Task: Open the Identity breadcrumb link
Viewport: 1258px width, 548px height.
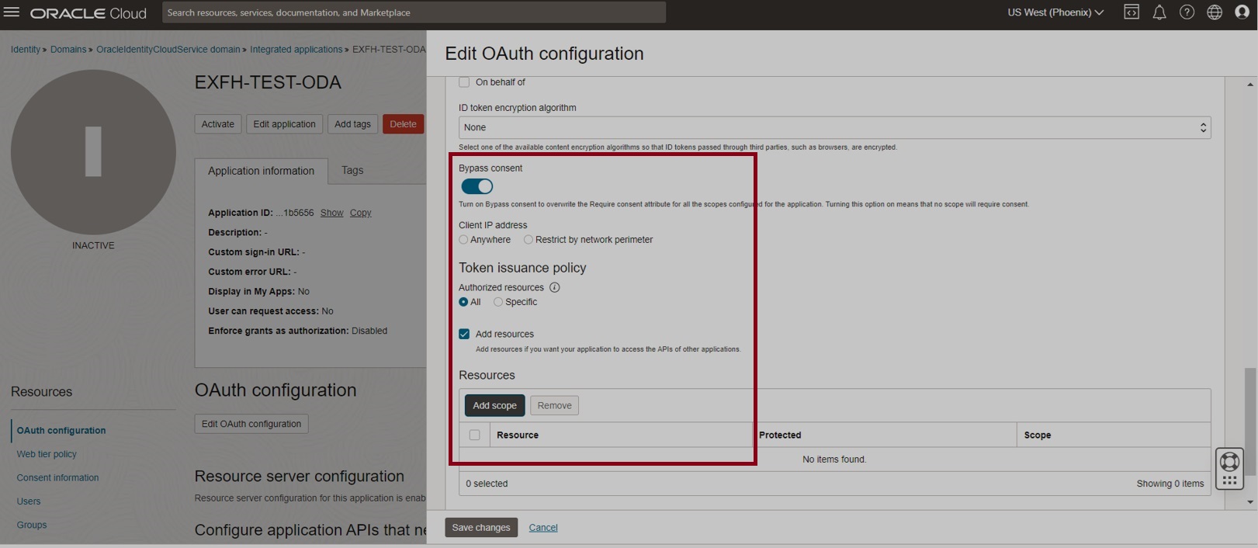Action: 26,50
